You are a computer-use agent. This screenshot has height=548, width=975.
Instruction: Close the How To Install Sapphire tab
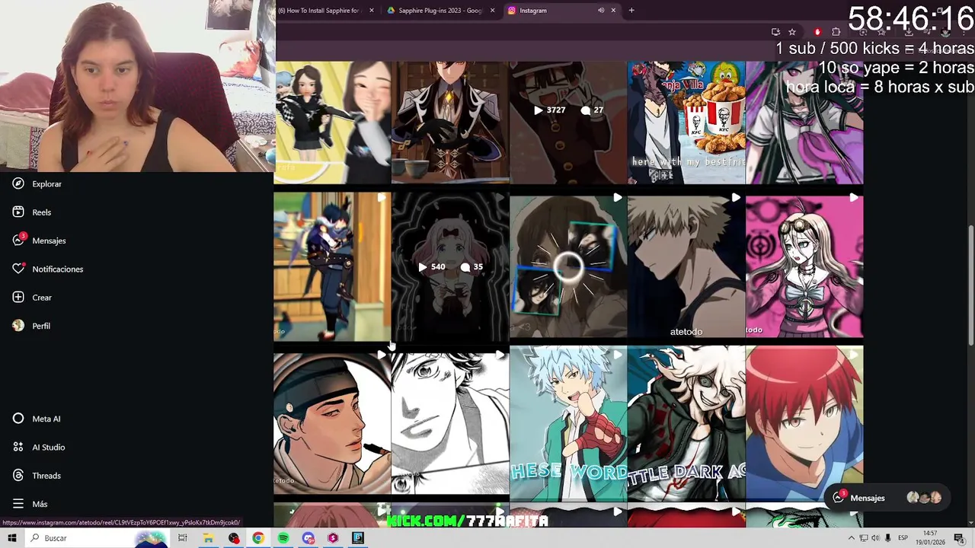(372, 11)
